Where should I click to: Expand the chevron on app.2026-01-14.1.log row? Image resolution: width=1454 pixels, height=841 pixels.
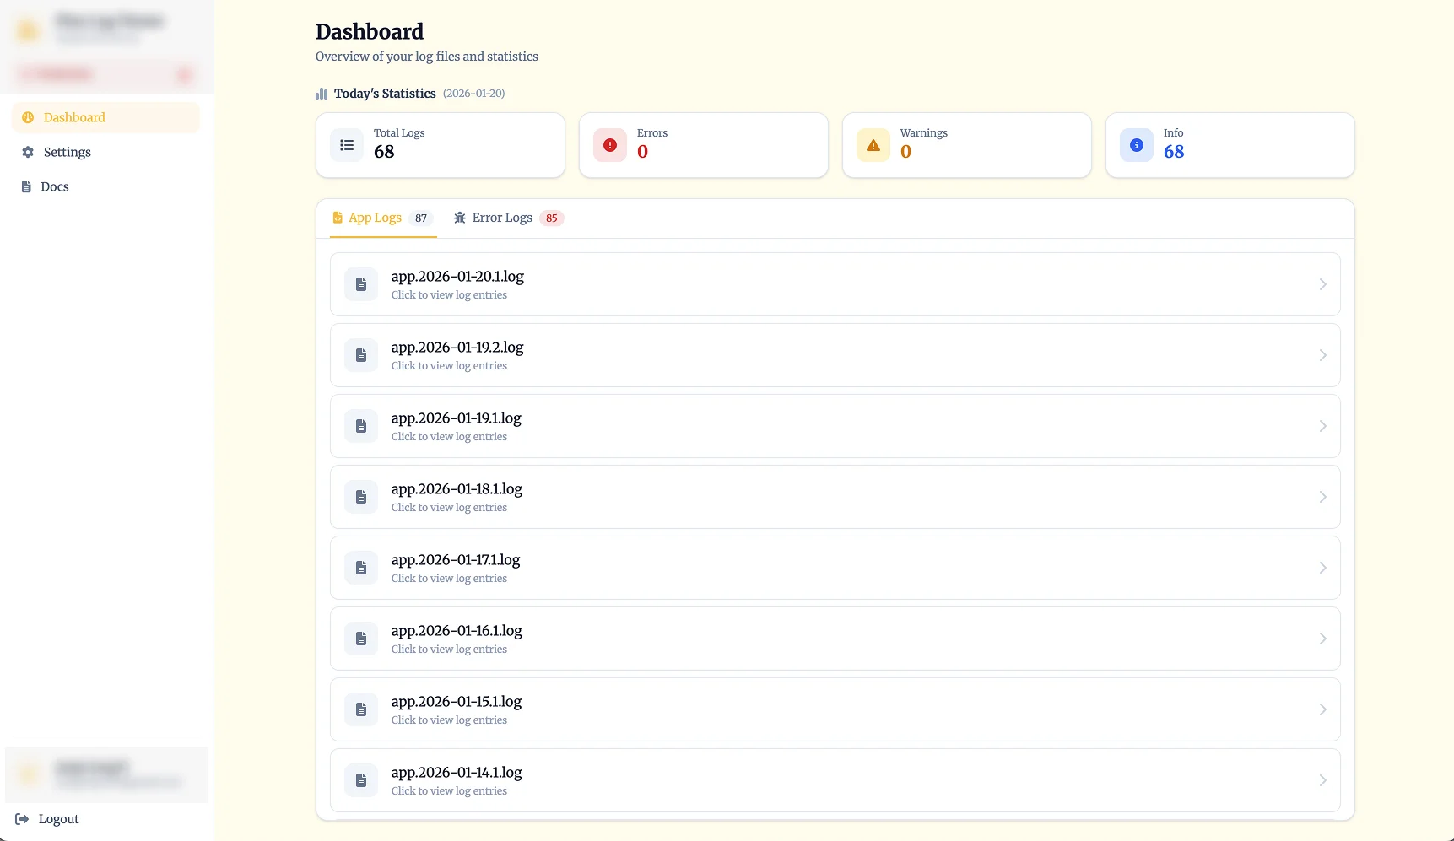(1322, 780)
